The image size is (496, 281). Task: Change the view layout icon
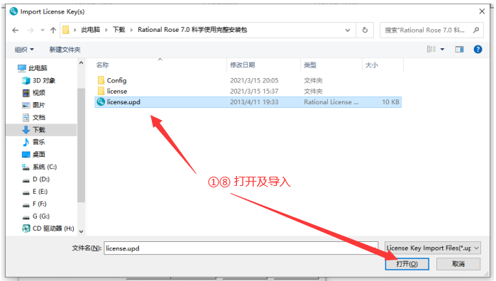431,49
